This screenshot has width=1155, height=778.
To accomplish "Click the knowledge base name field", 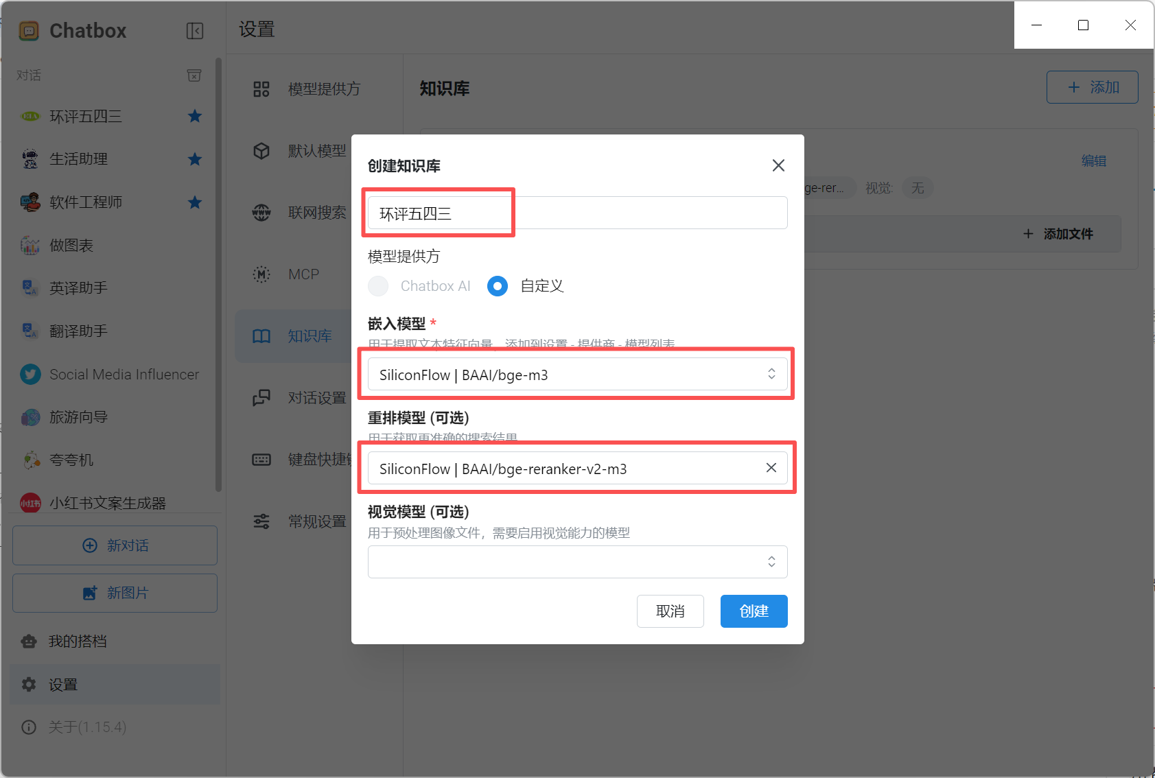I will (x=576, y=213).
